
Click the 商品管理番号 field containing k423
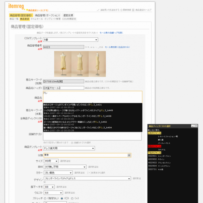pos(63,47)
